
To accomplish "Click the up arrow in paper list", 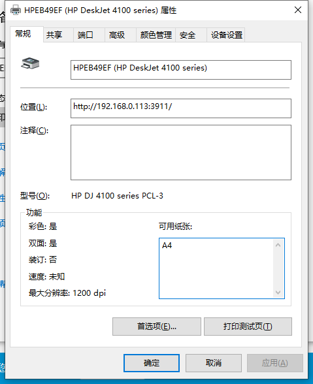I will (x=278, y=245).
